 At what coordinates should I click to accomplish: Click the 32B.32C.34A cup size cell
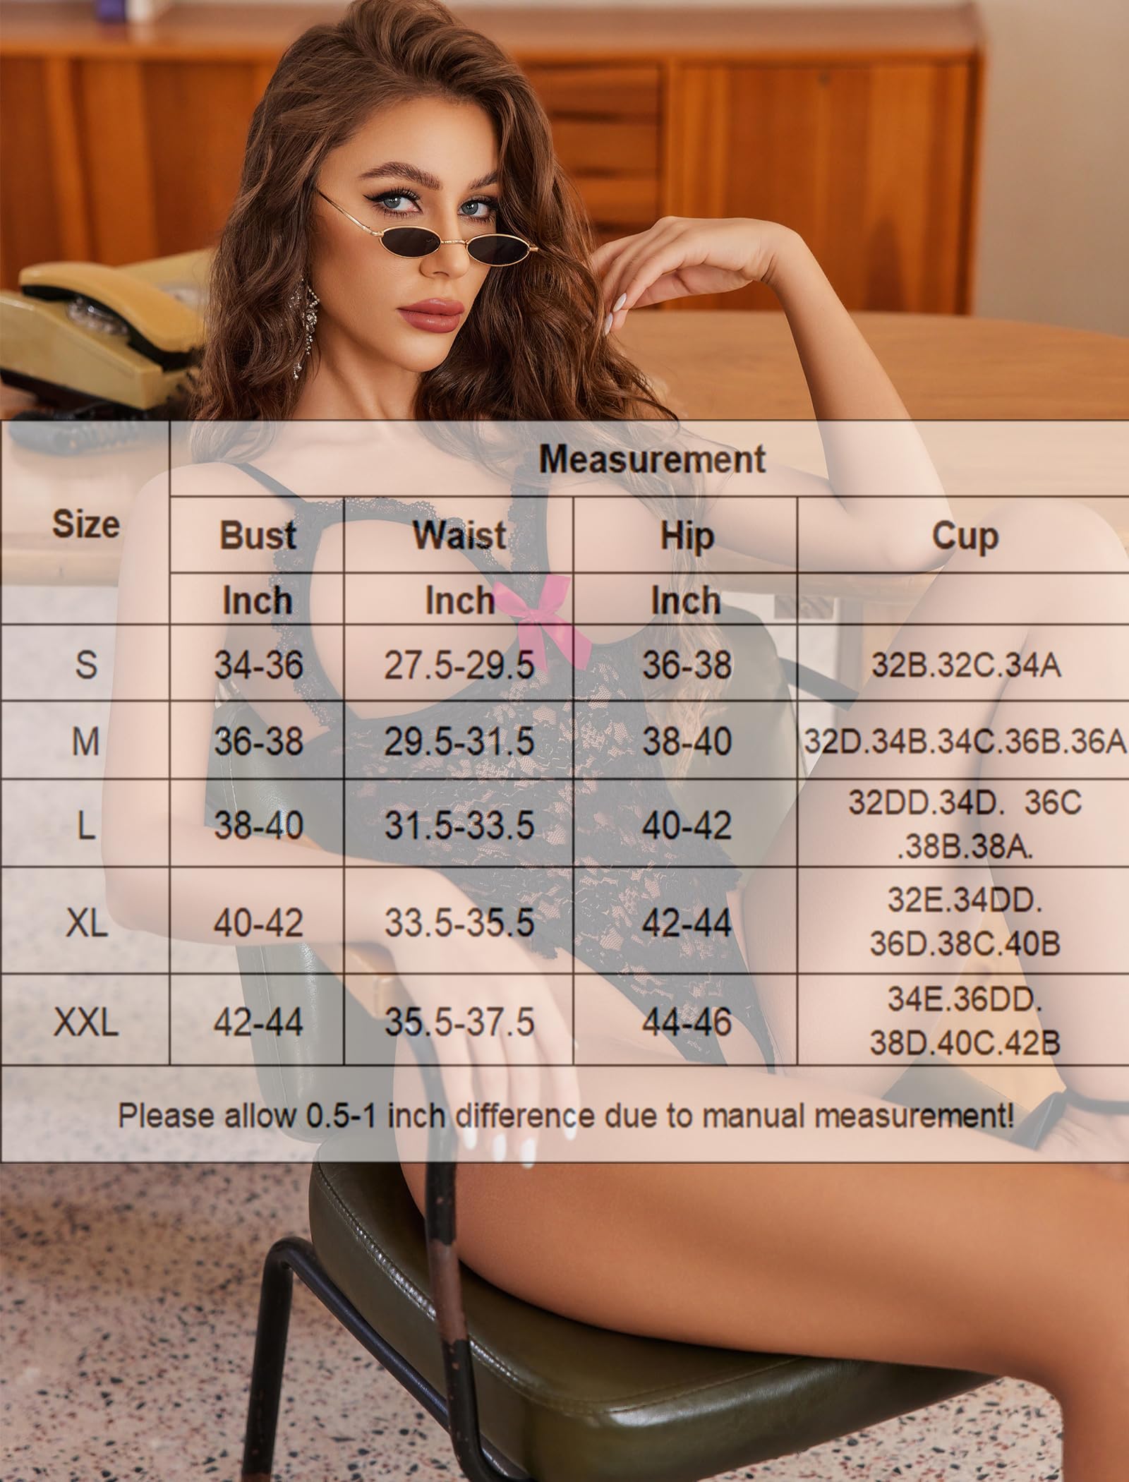[965, 665]
